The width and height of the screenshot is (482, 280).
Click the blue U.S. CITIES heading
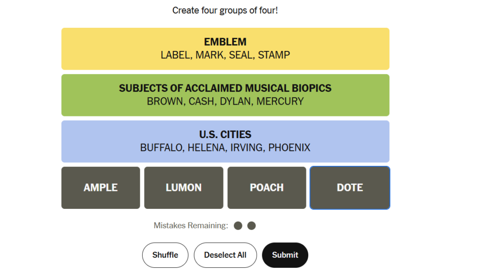225,134
